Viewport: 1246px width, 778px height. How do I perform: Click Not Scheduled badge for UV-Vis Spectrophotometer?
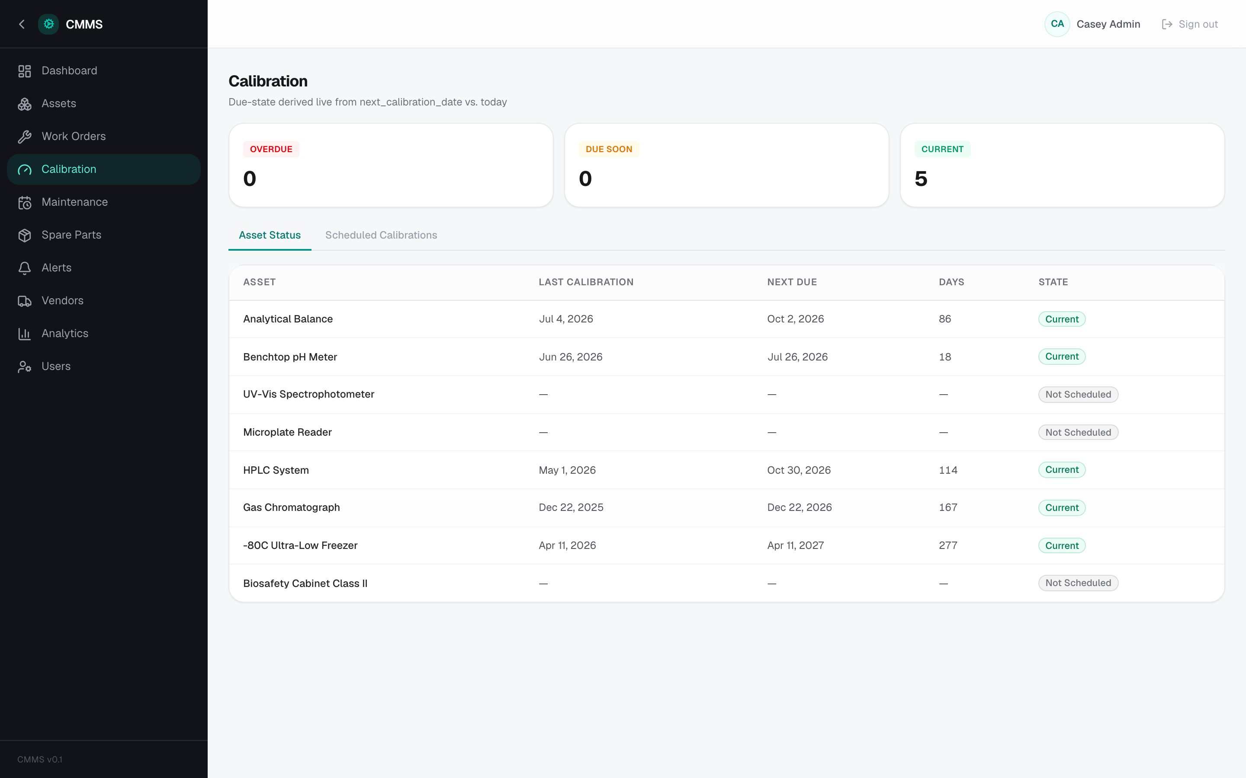[x=1078, y=395]
